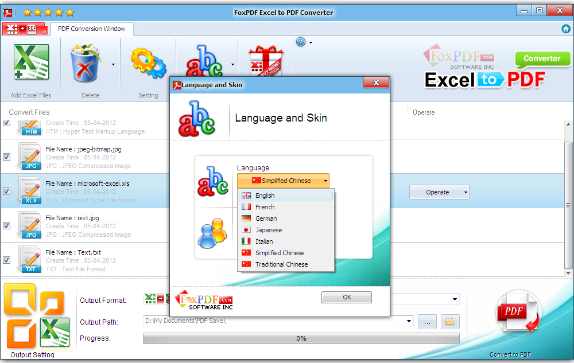Viewport: 574px width, 363px height.
Task: Click the XLS icon for microsoft-excel.xls
Action: click(30, 191)
